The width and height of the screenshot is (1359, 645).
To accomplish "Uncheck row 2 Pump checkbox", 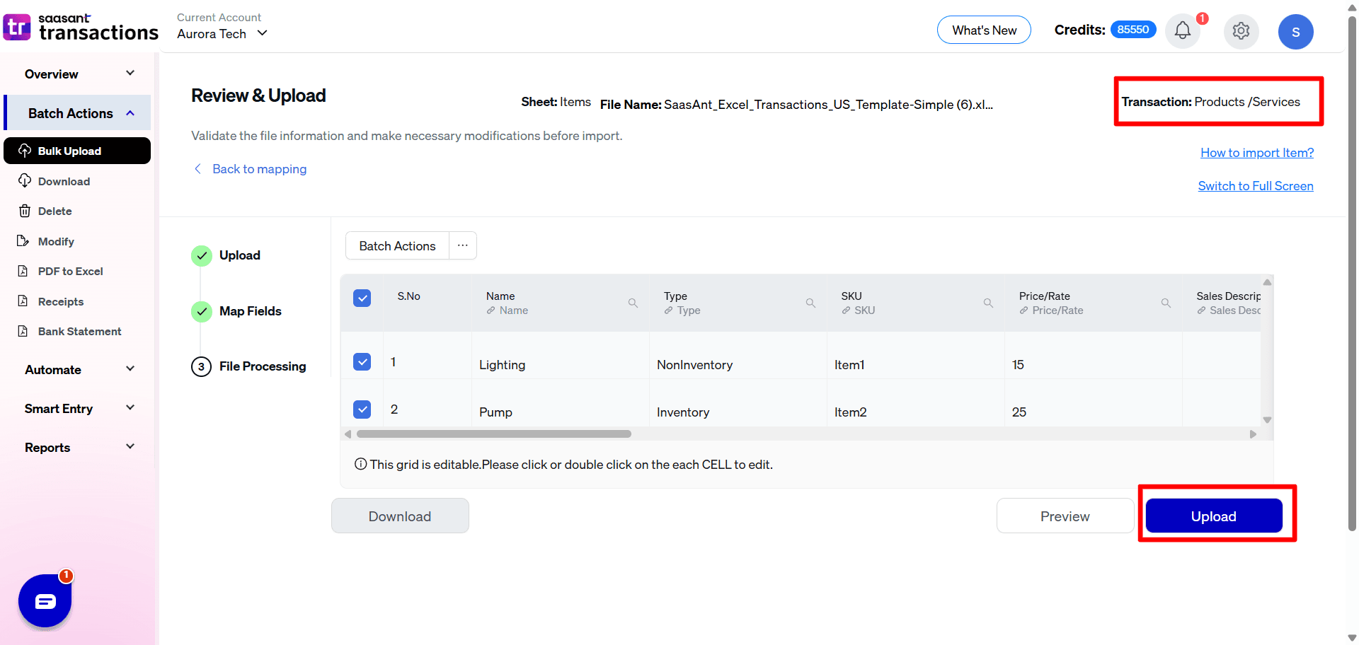I will (362, 409).
